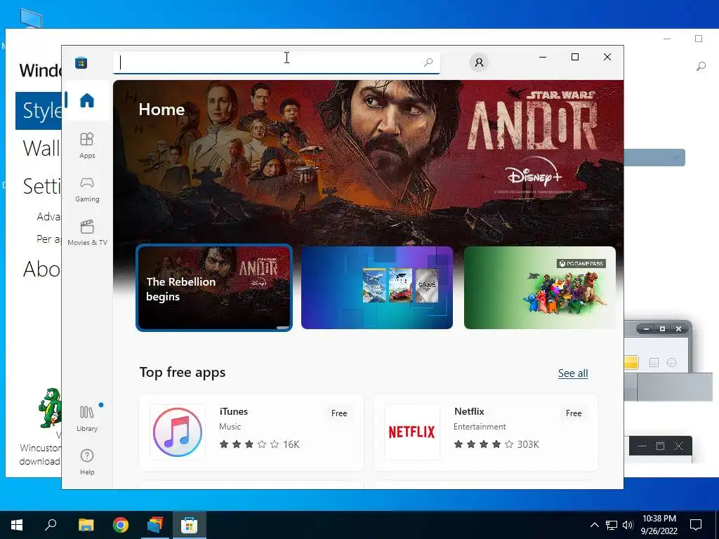Launch Google Chrome from taskbar
Screen dimensions: 719x539
pyautogui.click(x=121, y=525)
